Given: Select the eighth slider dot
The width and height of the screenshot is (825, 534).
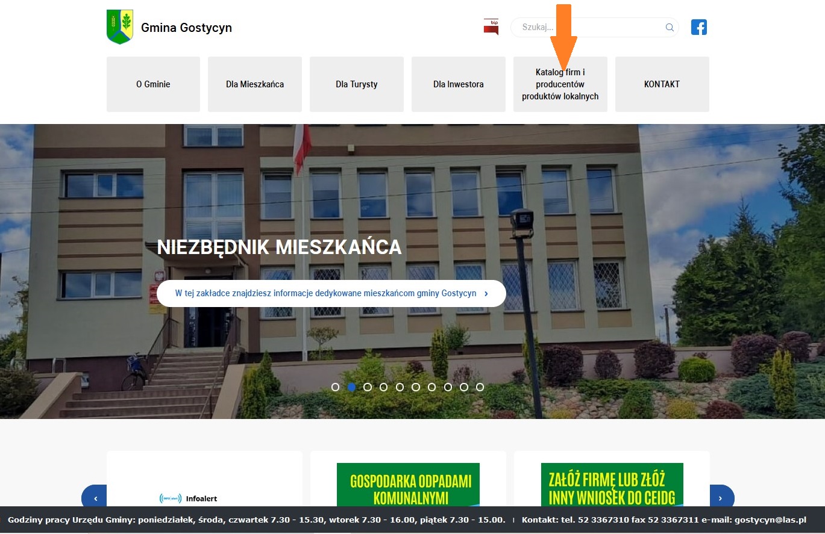Looking at the screenshot, I should [448, 387].
